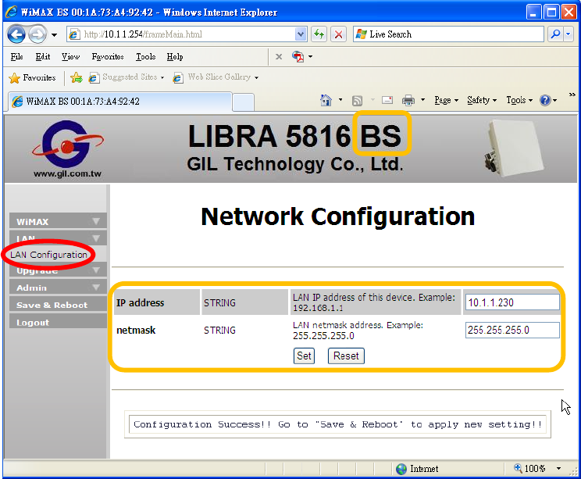Stop loading with the red X icon
581x479 pixels.
click(338, 34)
